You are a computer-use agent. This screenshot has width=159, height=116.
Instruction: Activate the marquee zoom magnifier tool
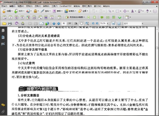(x=87, y=24)
